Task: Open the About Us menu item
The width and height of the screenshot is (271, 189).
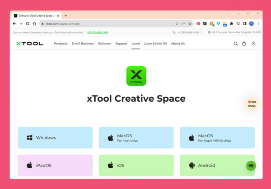Action: point(178,44)
